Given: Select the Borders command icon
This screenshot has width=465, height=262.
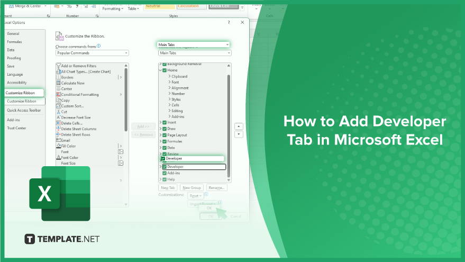Looking at the screenshot, I should click(58, 77).
